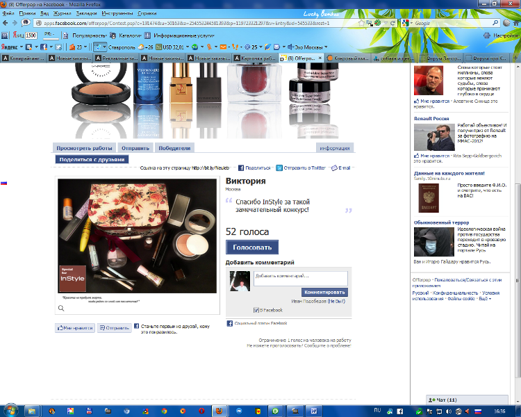
Task: Click the Odnoklassniki icon in toolbar
Action: pyautogui.click(x=209, y=47)
